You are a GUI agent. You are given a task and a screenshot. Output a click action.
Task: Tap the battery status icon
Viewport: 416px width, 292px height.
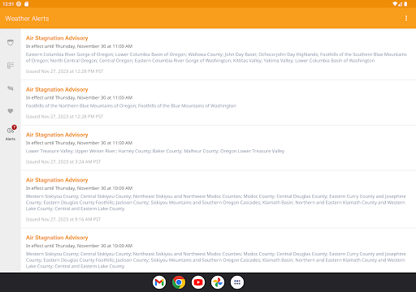coord(405,4)
